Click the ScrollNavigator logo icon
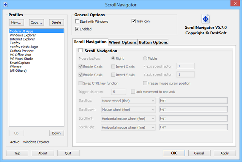This screenshot has height=162, width=242. pos(206,19)
